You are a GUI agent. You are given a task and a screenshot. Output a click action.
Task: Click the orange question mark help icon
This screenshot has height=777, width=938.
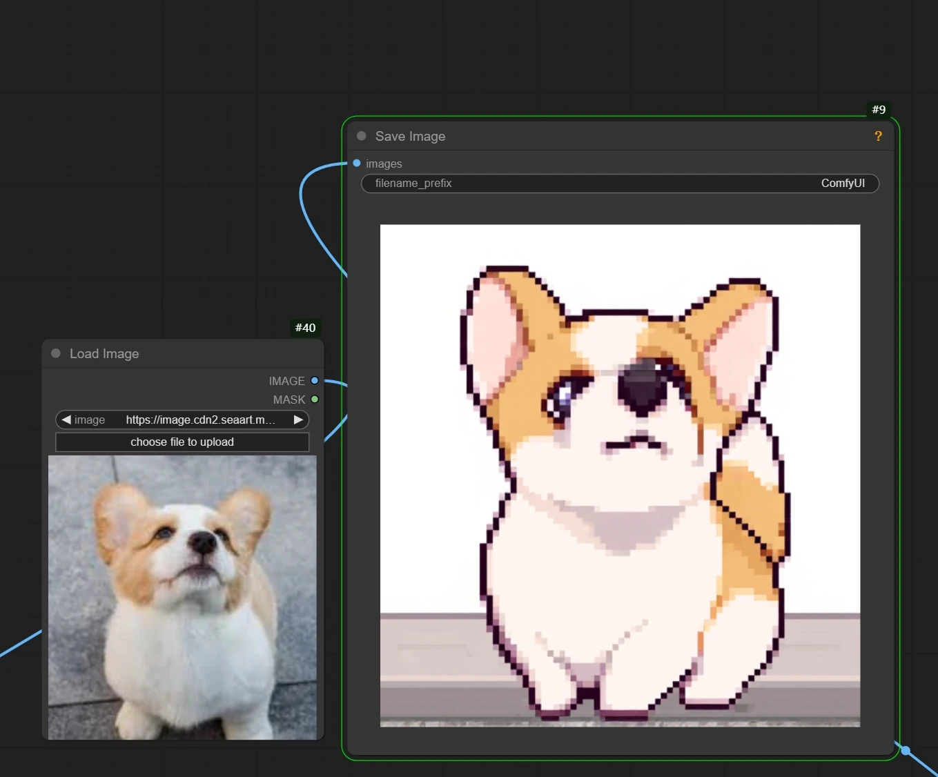pyautogui.click(x=878, y=136)
